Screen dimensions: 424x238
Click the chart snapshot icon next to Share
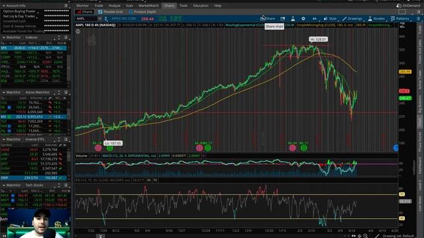pyautogui.click(x=283, y=19)
